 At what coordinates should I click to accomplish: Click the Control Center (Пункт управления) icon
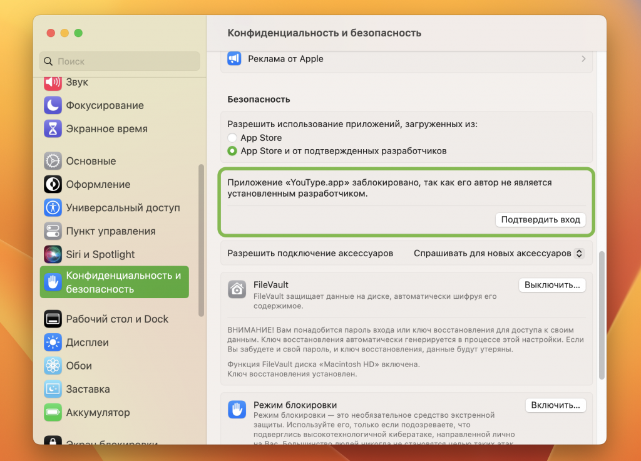[53, 231]
